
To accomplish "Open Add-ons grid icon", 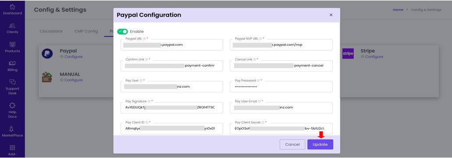I will tap(12, 148).
